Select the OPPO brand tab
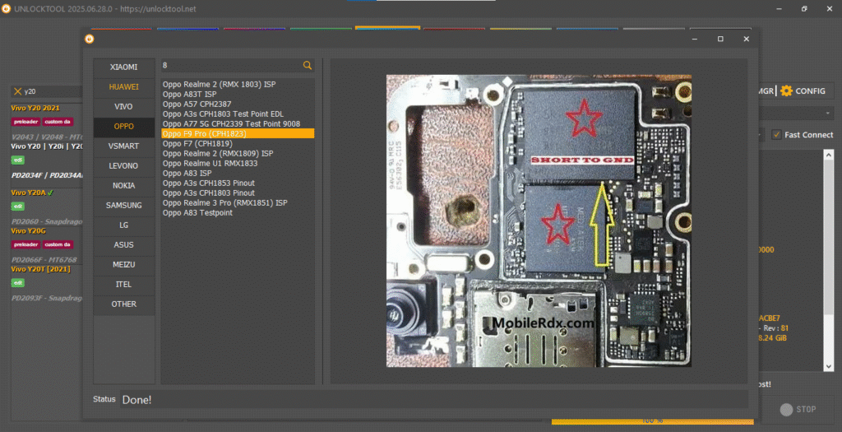842x432 pixels. (124, 127)
